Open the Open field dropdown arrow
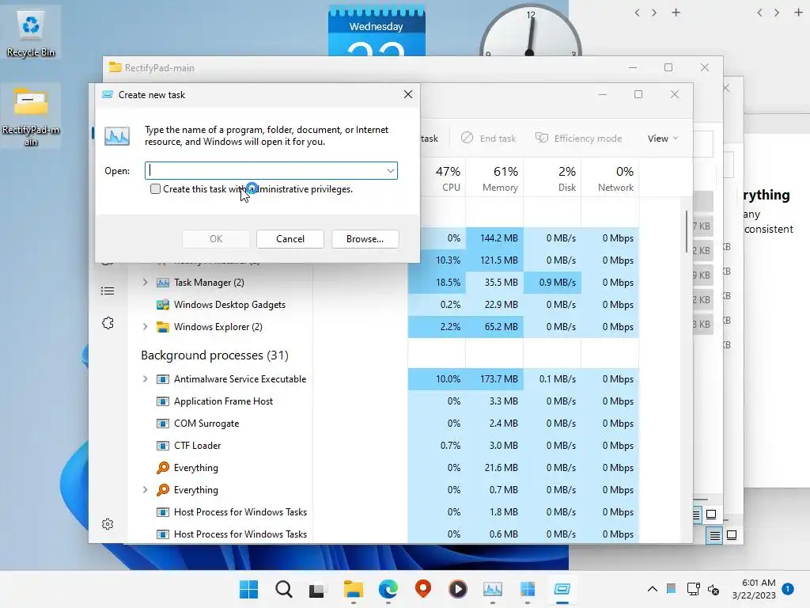Viewport: 810px width, 608px height. pyautogui.click(x=391, y=171)
